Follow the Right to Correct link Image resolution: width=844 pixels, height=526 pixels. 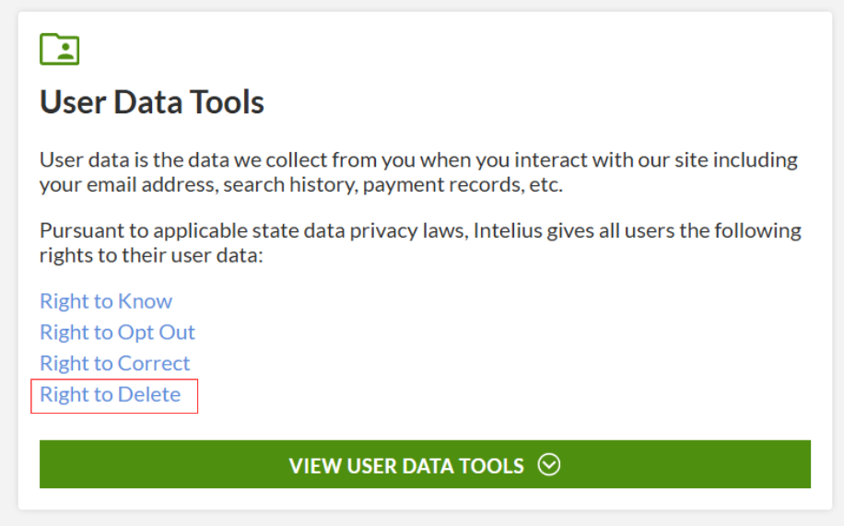coord(114,363)
